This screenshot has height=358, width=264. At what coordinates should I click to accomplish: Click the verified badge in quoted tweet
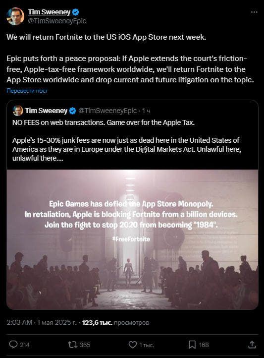(x=72, y=111)
